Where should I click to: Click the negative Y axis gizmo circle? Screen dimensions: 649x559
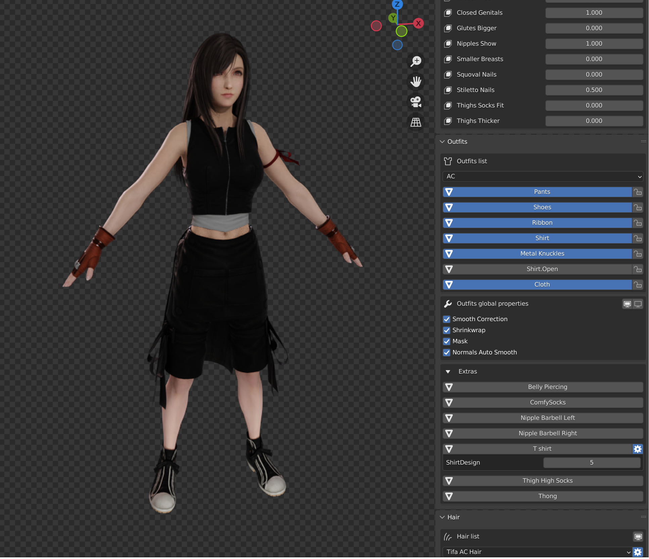[x=401, y=31]
